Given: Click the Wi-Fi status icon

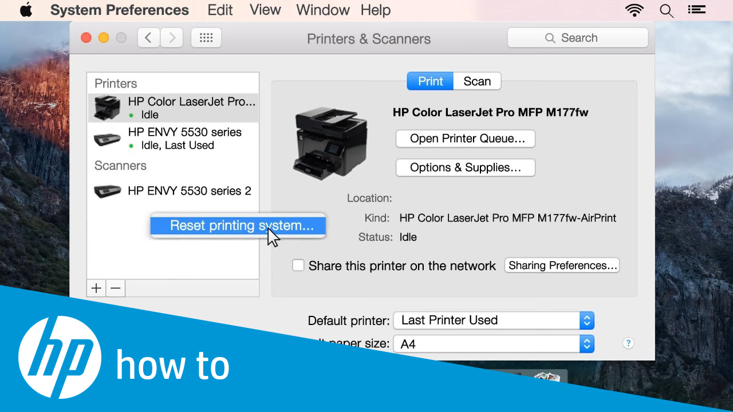Looking at the screenshot, I should (x=635, y=10).
